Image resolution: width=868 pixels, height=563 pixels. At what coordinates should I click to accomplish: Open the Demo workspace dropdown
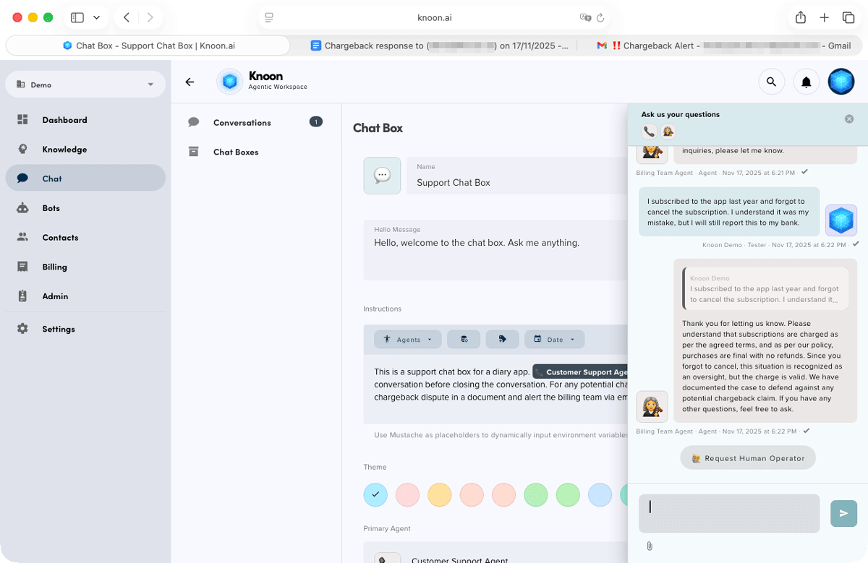(85, 85)
